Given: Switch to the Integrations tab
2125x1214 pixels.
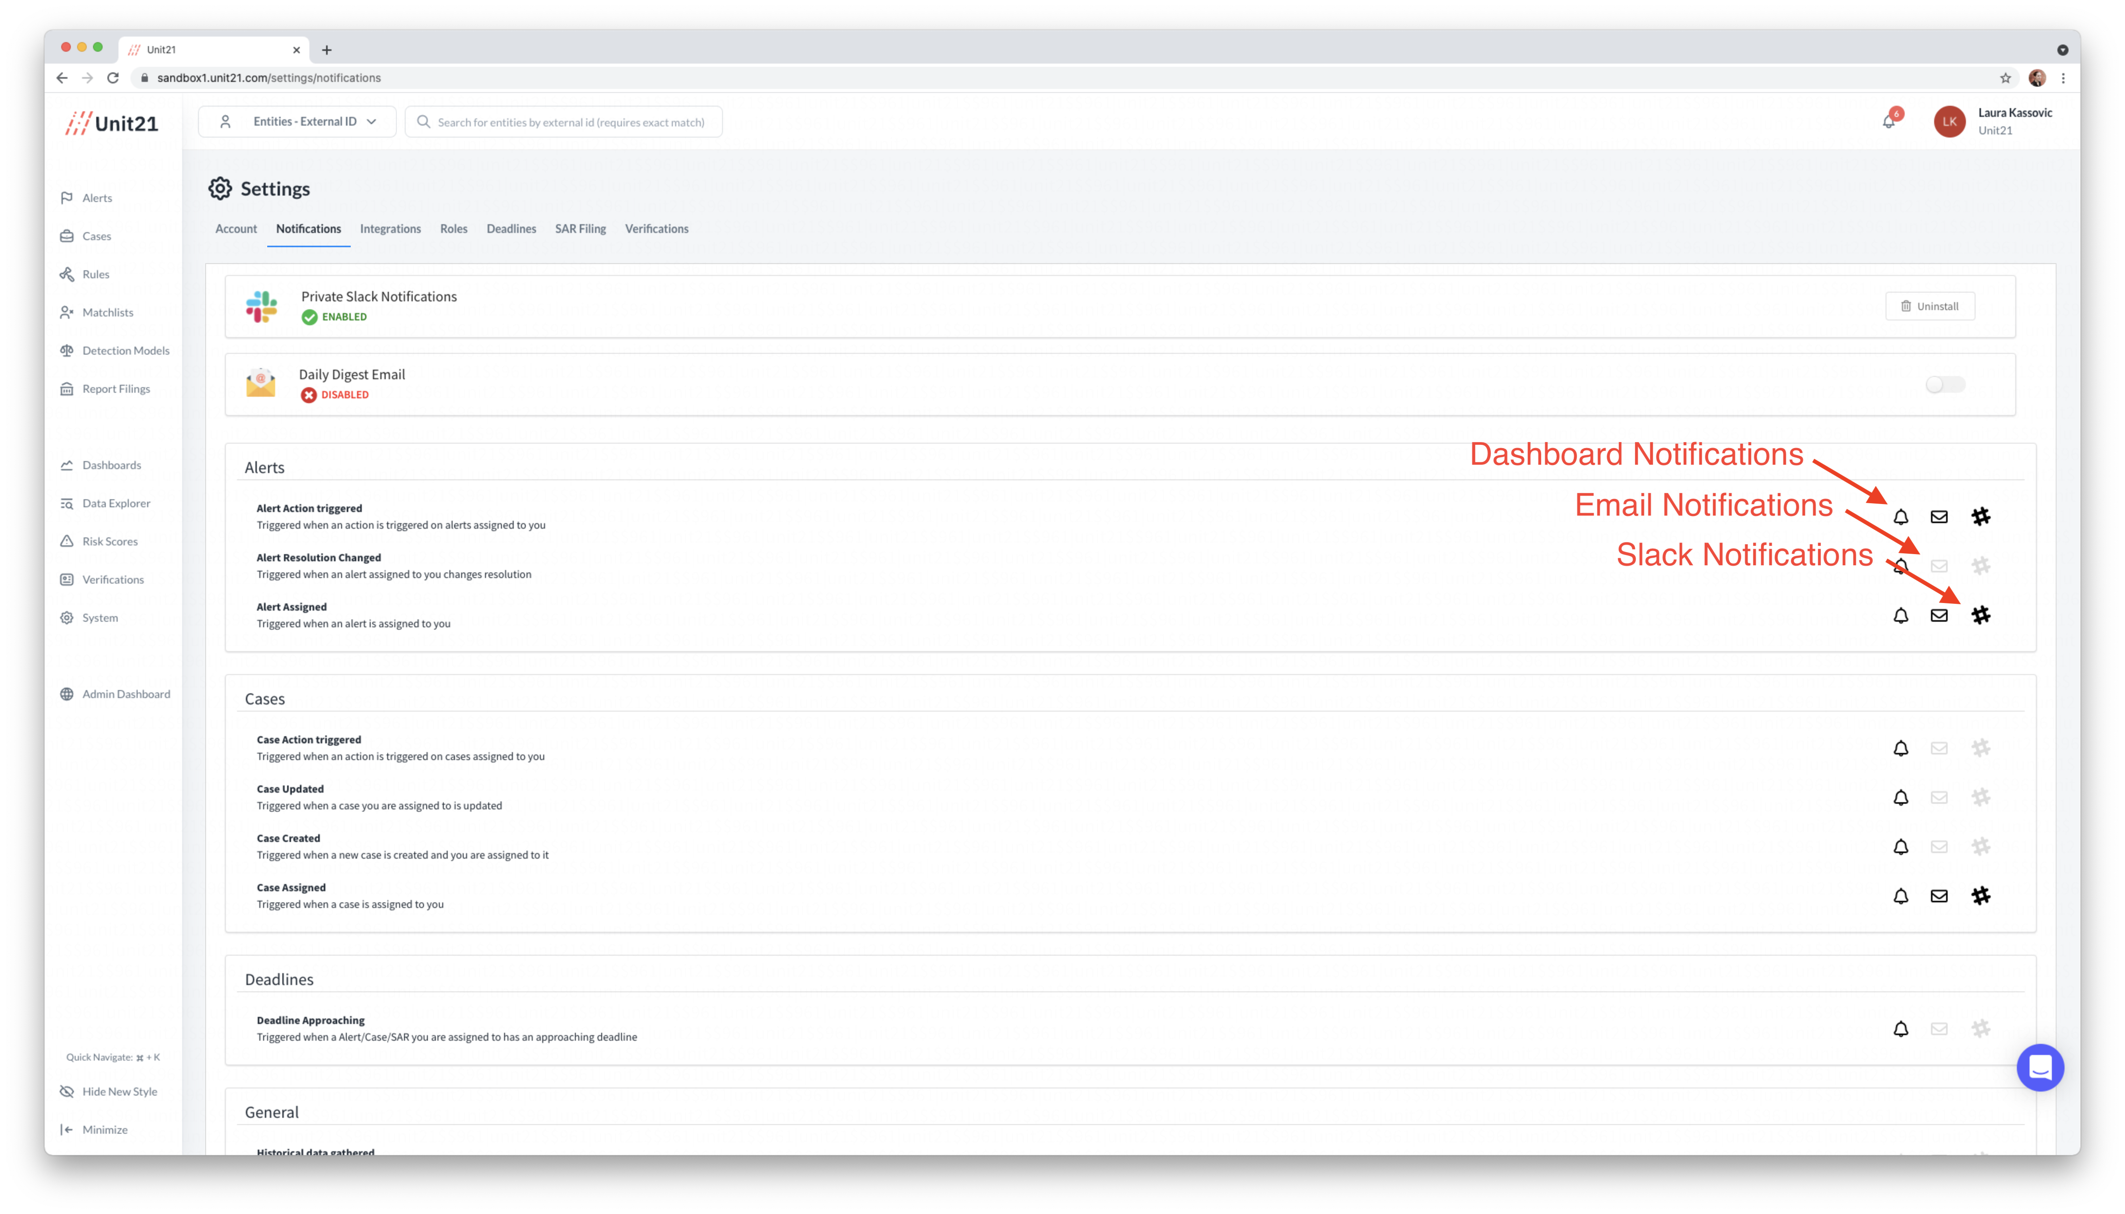Looking at the screenshot, I should (390, 229).
